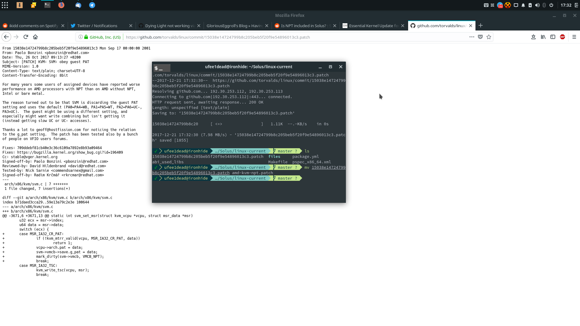580x326 pixels.
Task: Open Telegram from the panel launcher
Action: (92, 5)
